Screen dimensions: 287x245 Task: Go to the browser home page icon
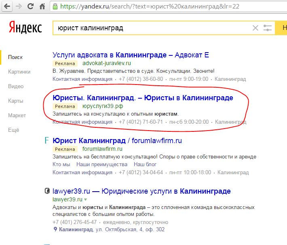click(42, 6)
